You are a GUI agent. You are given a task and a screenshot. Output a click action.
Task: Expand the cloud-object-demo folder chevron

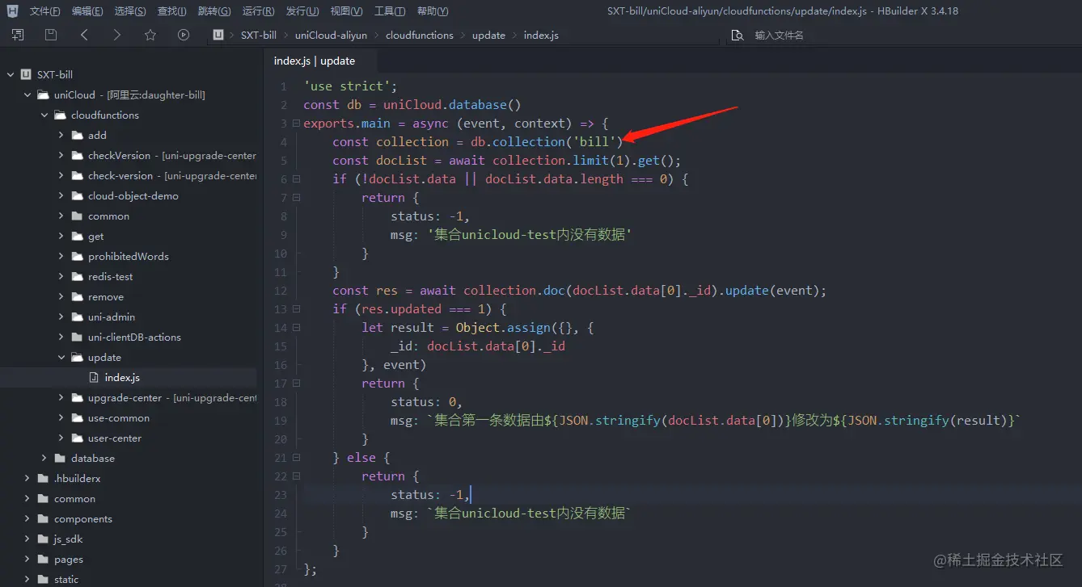coord(61,195)
